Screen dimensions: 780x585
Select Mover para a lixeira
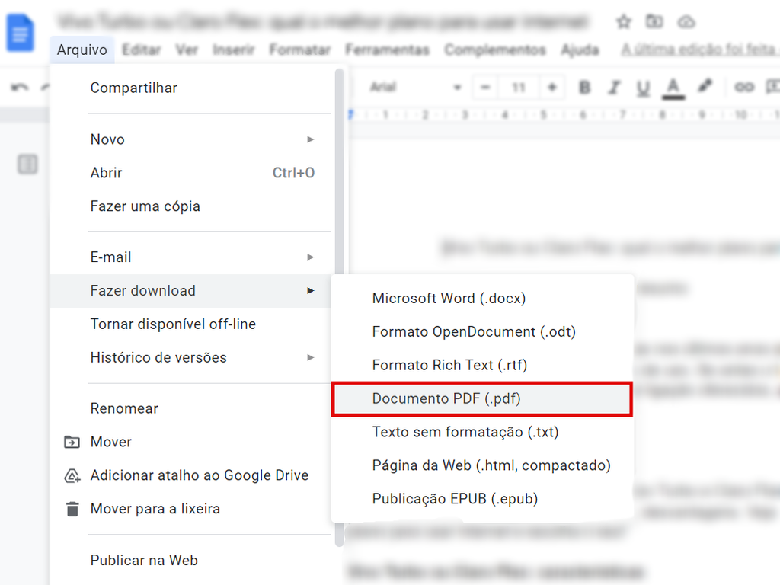click(x=190, y=508)
